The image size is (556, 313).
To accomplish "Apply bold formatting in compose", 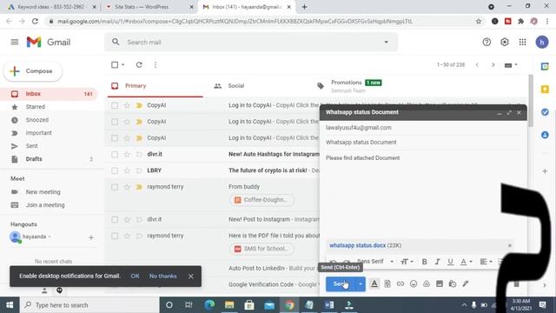I will [424, 262].
